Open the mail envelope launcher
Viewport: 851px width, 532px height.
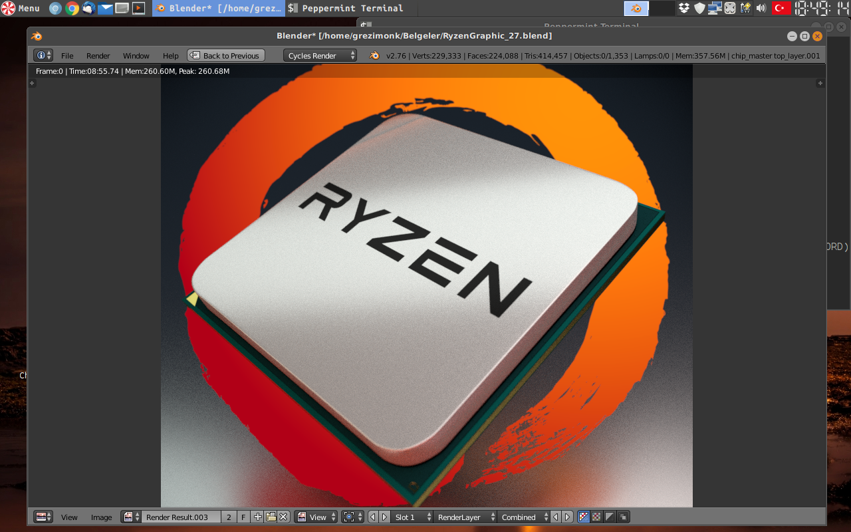click(105, 8)
